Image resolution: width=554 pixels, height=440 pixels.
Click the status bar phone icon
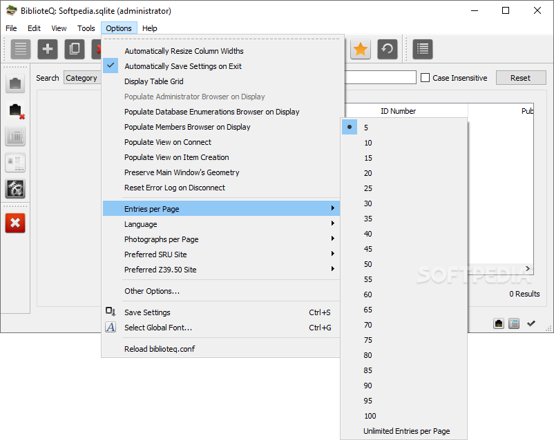[514, 323]
